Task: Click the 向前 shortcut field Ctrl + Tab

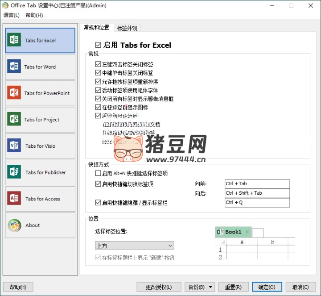Action: coord(257,184)
